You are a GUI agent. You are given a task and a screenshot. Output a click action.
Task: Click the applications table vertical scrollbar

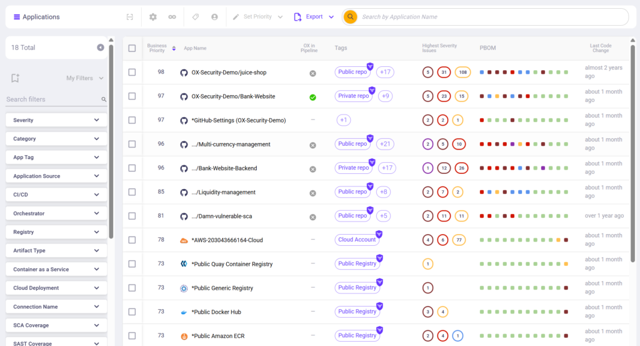click(632, 153)
